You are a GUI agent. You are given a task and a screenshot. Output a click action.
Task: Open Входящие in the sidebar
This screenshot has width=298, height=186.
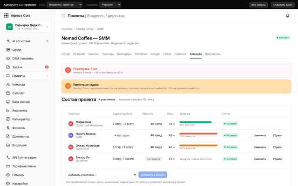coord(27,145)
